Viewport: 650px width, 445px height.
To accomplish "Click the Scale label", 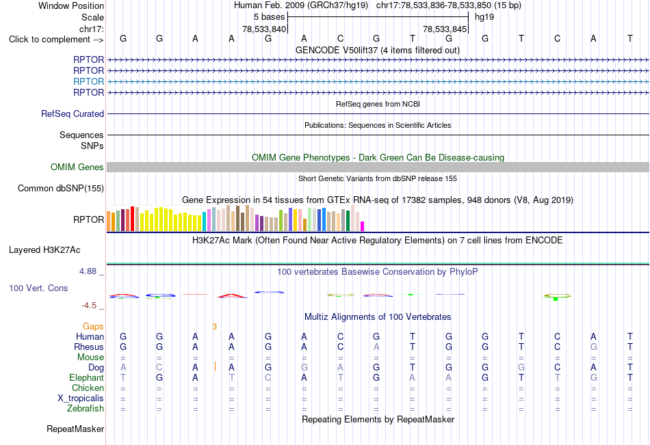I will coord(93,17).
